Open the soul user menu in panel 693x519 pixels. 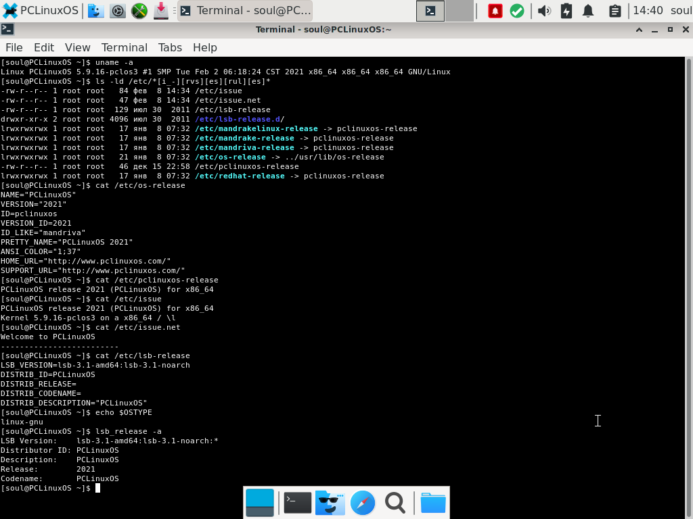coord(681,11)
